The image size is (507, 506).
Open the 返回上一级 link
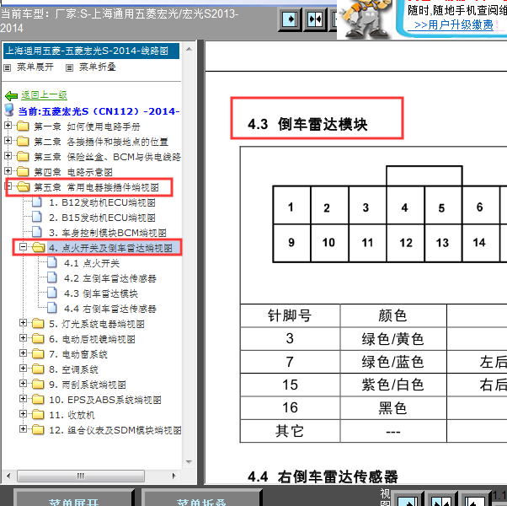tap(44, 94)
